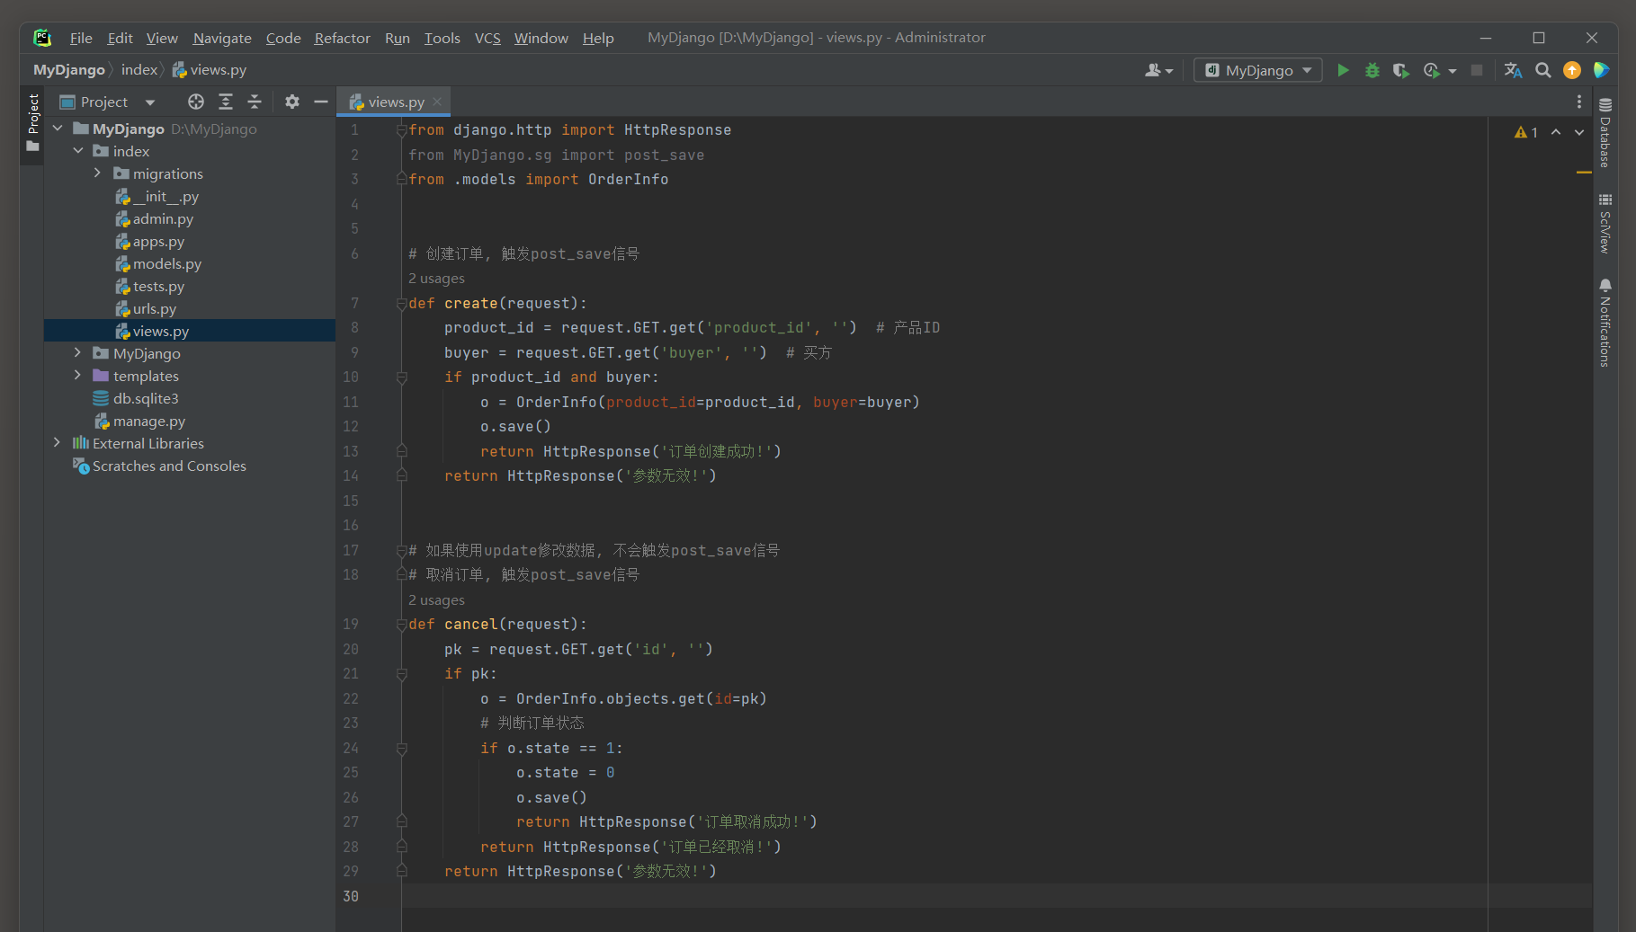The height and width of the screenshot is (932, 1636).
Task: Toggle the Project side panel button
Action: tap(33, 122)
